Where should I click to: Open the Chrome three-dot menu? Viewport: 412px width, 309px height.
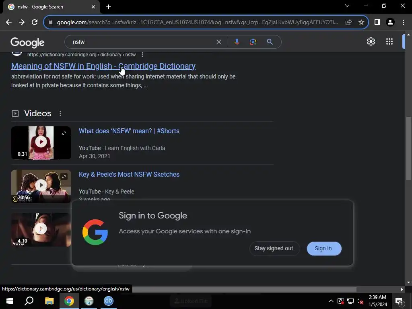coord(403,23)
